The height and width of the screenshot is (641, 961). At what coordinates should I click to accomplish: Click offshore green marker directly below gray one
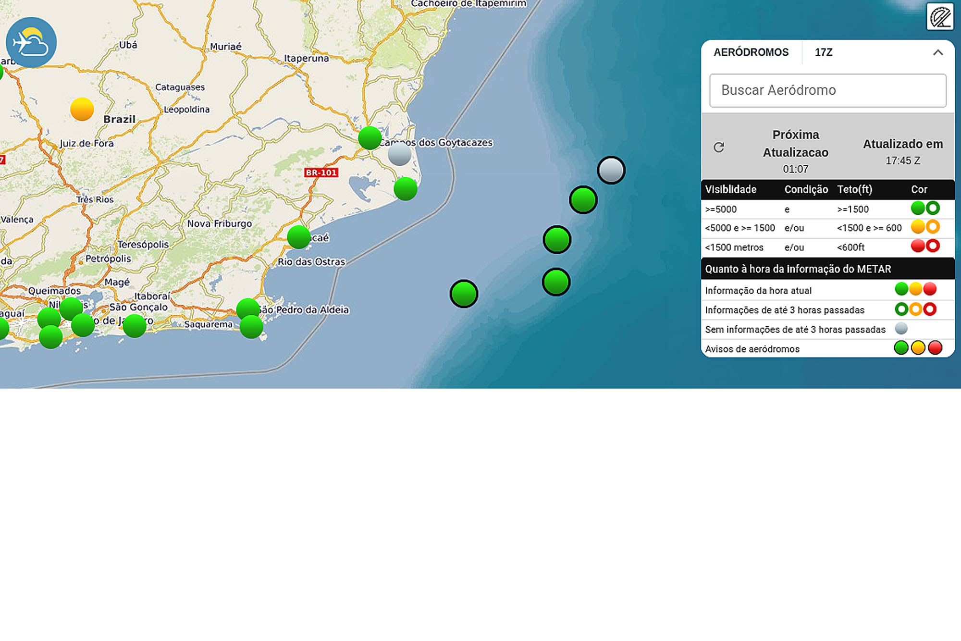[583, 200]
